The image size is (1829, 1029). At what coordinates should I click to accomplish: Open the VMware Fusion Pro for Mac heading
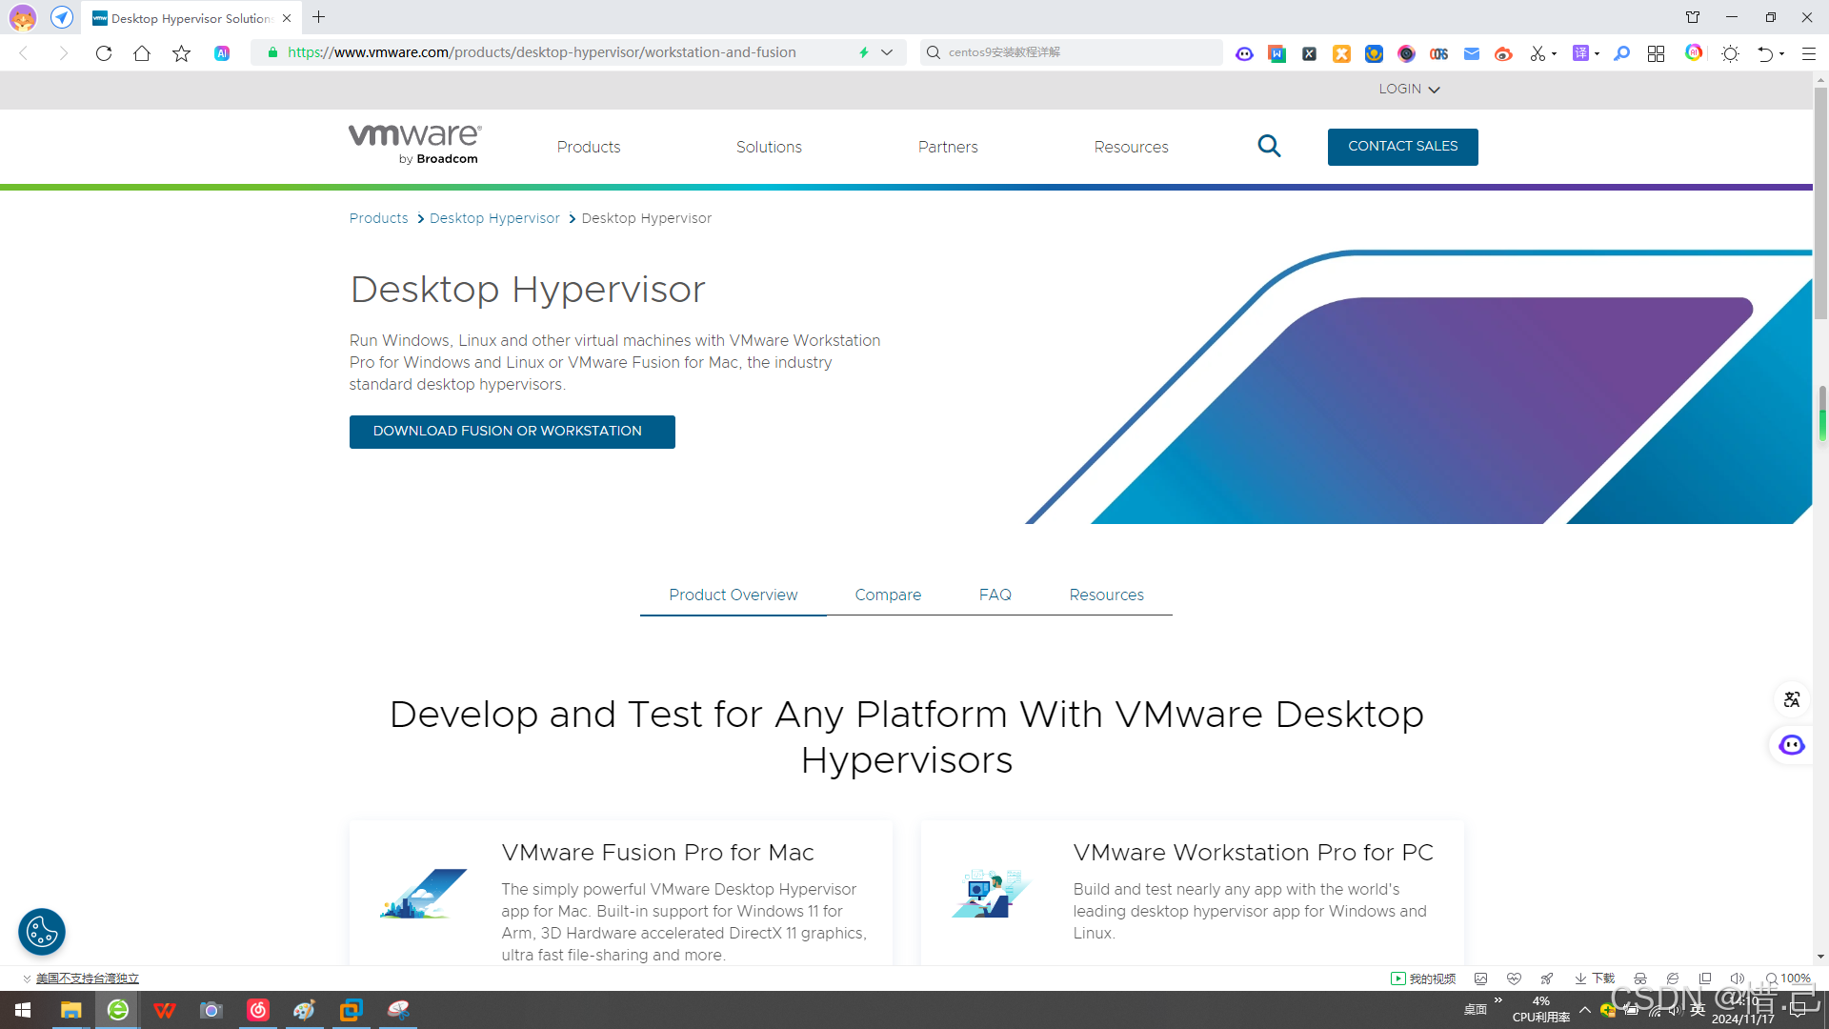click(x=657, y=852)
